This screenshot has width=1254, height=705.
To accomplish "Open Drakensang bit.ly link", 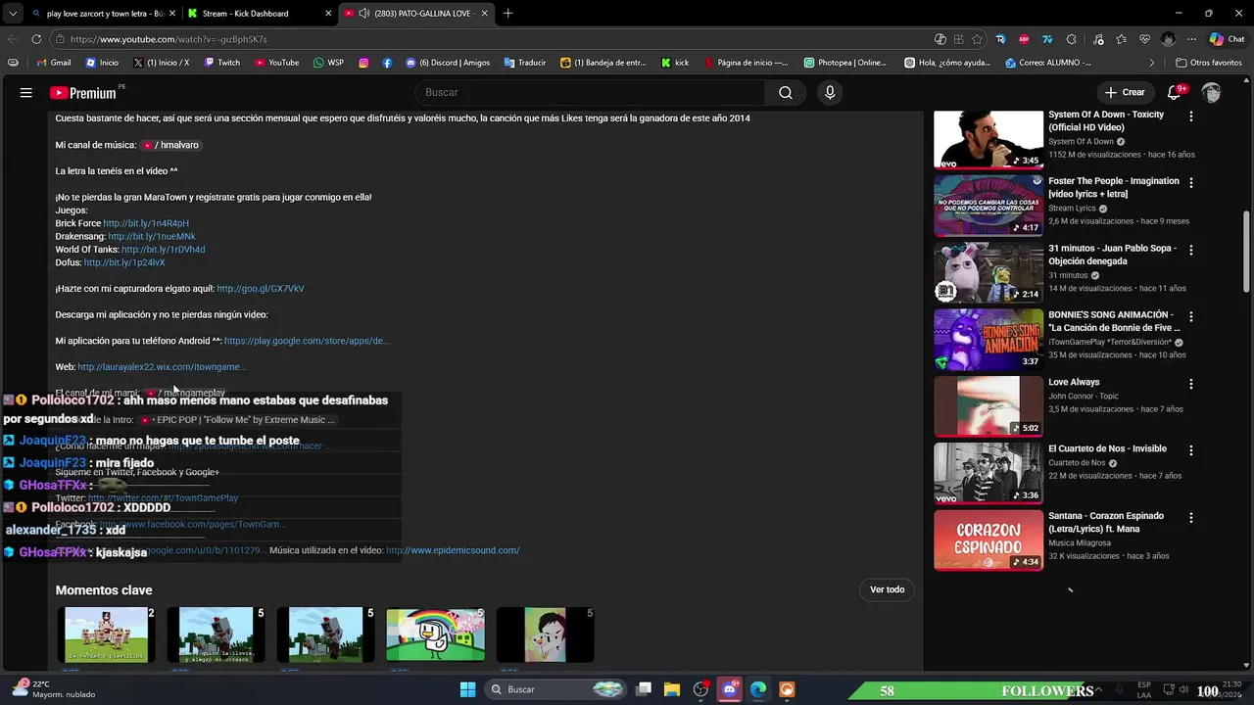I will [152, 237].
